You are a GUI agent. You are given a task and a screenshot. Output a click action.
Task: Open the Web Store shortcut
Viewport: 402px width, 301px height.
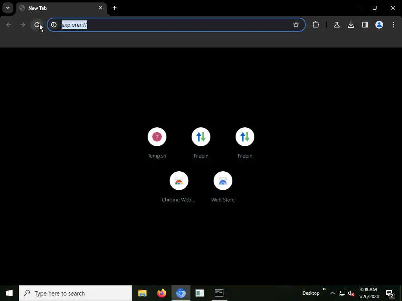point(223,187)
